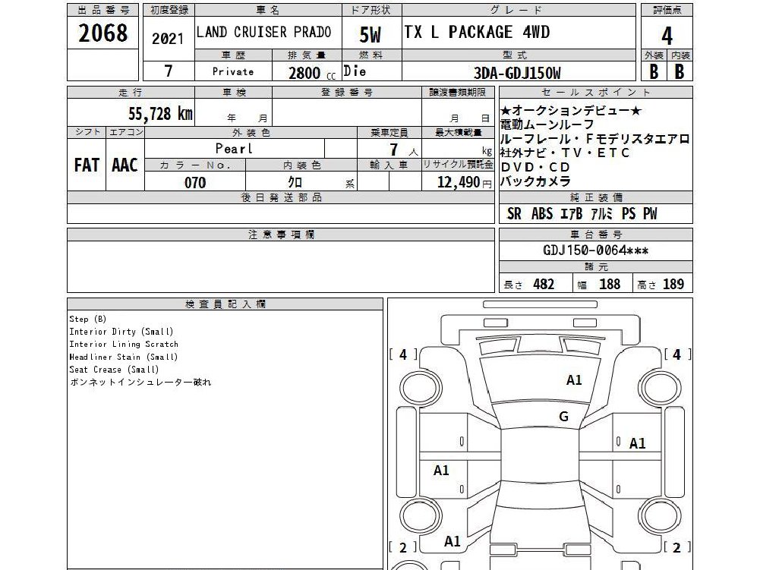This screenshot has height=570, width=760.
Task: Click note Seat Crease (Small)
Action: [x=114, y=370]
